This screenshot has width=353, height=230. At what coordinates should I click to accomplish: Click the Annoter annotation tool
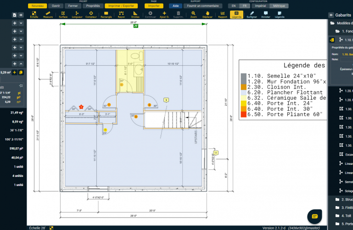coord(265,14)
